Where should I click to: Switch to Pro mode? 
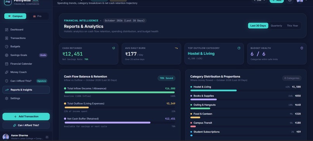tap(37, 16)
